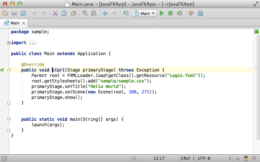The image size is (260, 162).
Task: Click the Synchronize refresh icon
Action: tap(23, 13)
